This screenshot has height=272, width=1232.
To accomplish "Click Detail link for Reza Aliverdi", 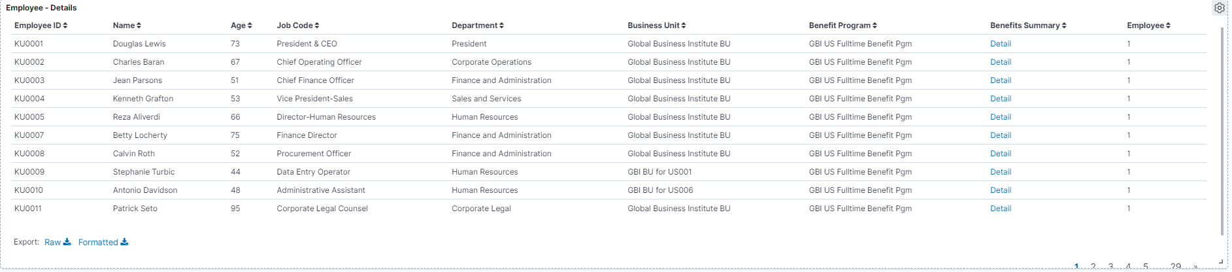I will (x=1001, y=117).
